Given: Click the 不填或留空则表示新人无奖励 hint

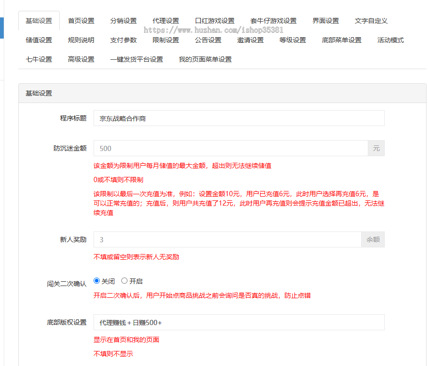Looking at the screenshot, I should click(x=136, y=257).
